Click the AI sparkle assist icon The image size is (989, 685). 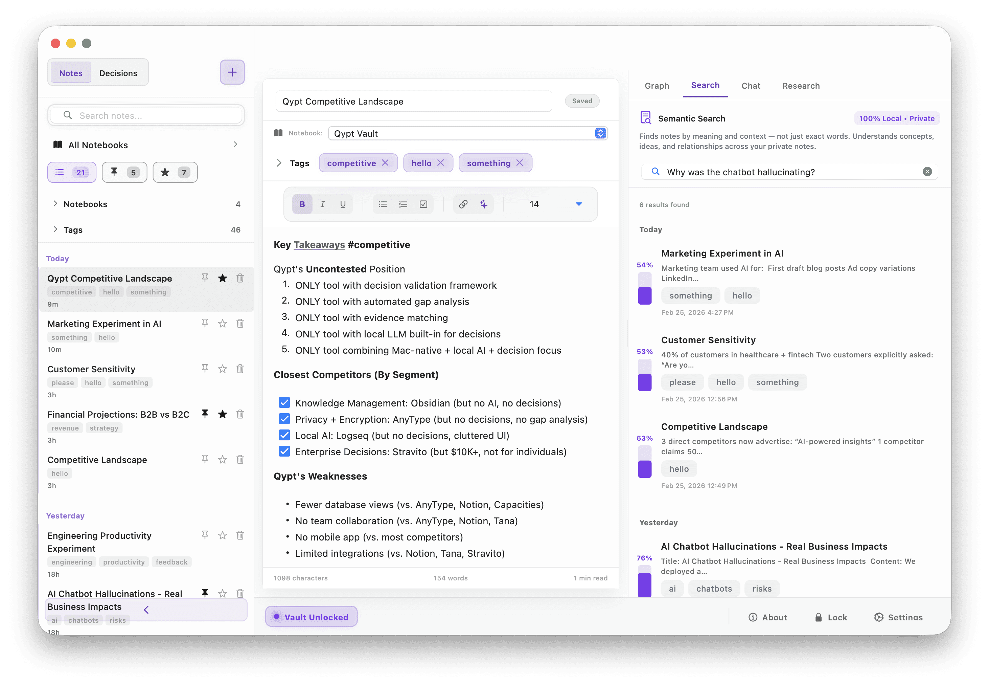483,204
